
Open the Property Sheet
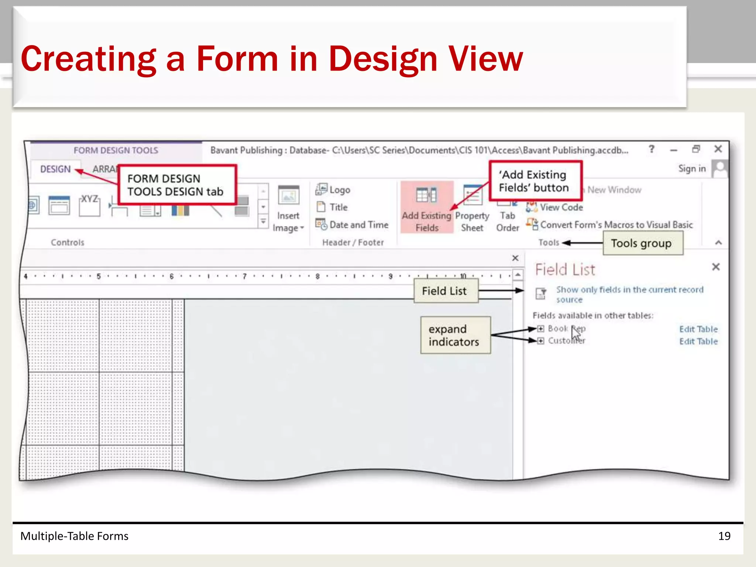point(472,208)
